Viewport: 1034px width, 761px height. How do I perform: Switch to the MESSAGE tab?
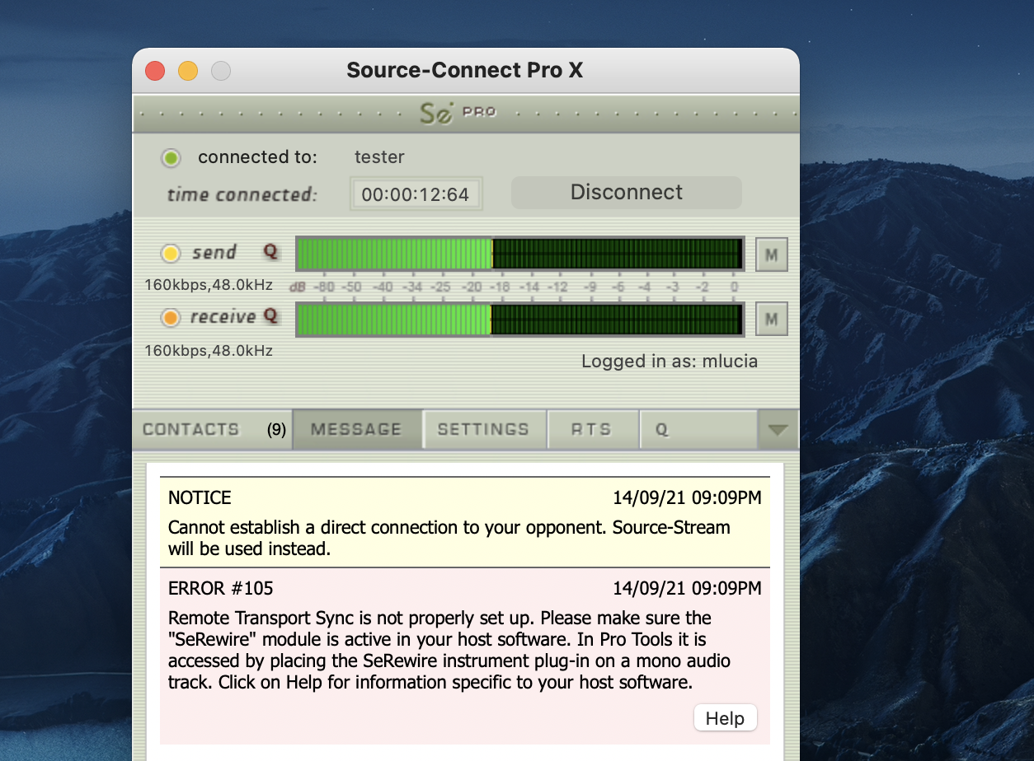click(x=356, y=430)
